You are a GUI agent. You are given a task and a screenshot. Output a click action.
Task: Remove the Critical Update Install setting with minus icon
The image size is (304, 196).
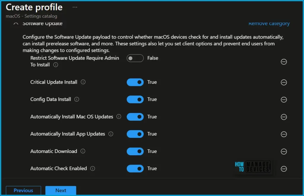(x=284, y=82)
